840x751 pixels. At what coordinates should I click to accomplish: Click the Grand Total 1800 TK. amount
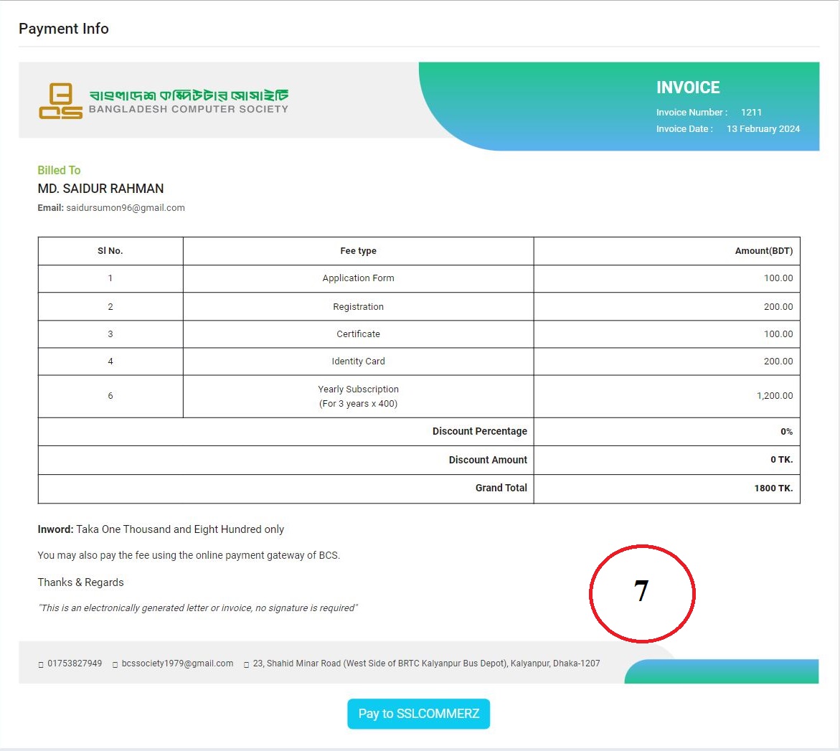click(773, 488)
